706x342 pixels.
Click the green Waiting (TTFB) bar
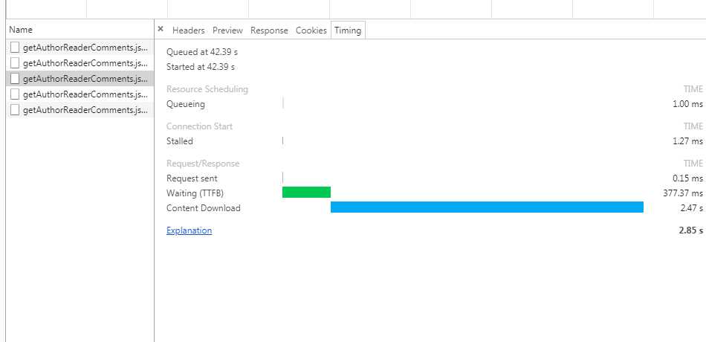(x=306, y=193)
